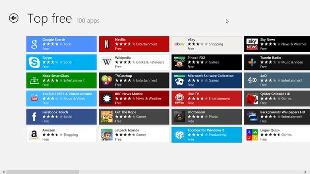The height and width of the screenshot is (174, 310).
Task: Click the BBC News Mobile icon
Action: point(107,99)
